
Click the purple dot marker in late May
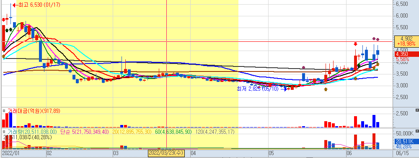303,67
